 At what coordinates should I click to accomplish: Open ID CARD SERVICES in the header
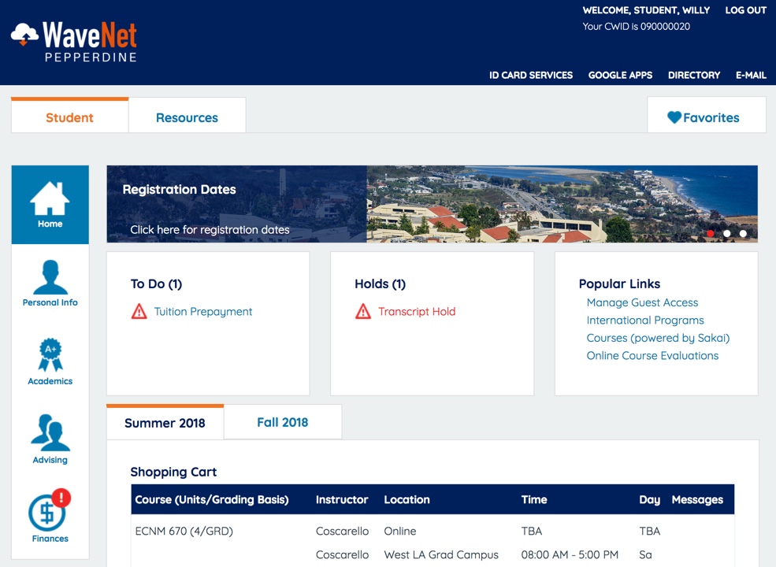click(x=530, y=75)
